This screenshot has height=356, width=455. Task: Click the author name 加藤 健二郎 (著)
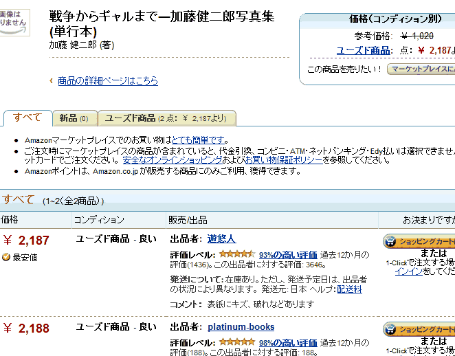pyautogui.click(x=82, y=45)
